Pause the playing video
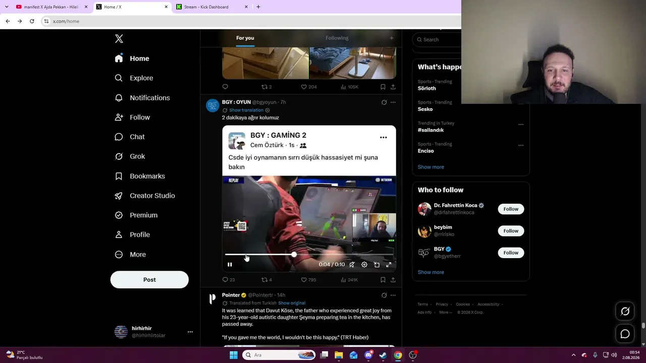The image size is (646, 363). [x=230, y=265]
